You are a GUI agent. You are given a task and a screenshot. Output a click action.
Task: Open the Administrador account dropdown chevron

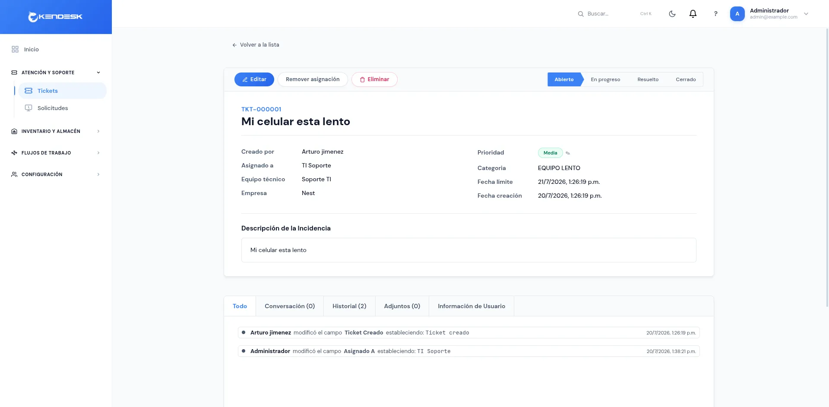pyautogui.click(x=806, y=14)
